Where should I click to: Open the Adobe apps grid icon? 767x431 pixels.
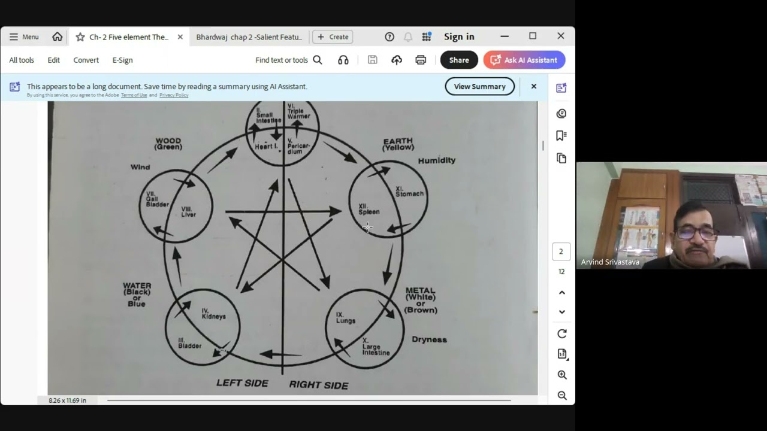coord(427,37)
